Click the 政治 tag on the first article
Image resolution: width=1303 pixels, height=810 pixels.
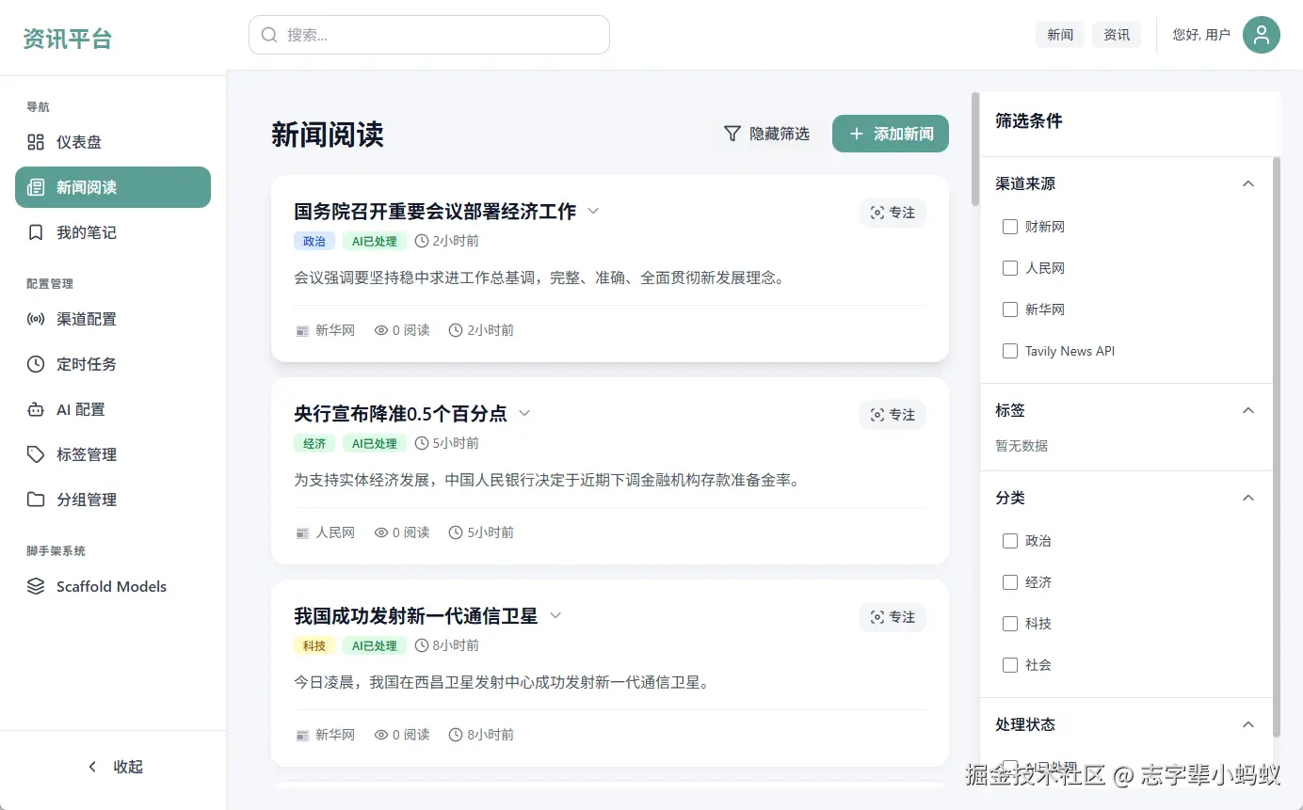[x=314, y=241]
